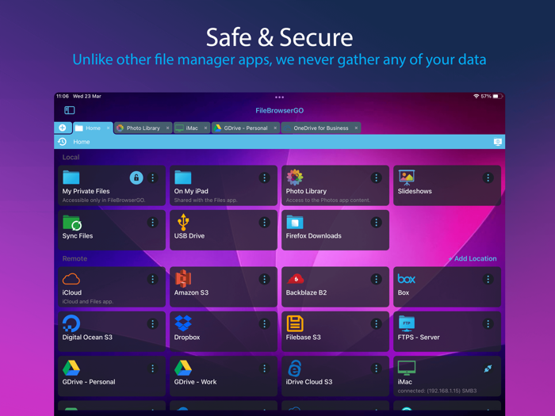
Task: Tap the three-dot multitasking indicator at top
Action: 280,97
